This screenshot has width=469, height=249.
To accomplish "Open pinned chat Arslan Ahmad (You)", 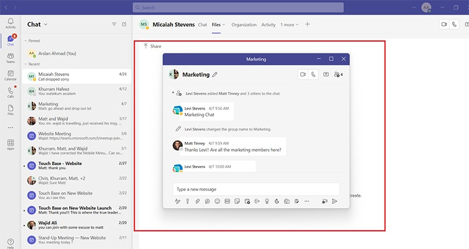I will [77, 53].
